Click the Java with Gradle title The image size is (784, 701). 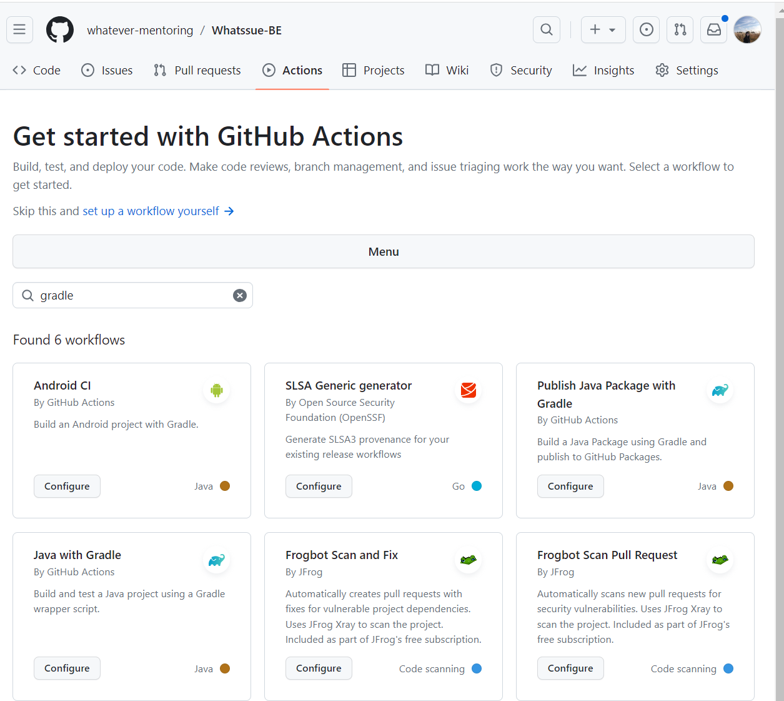point(77,555)
